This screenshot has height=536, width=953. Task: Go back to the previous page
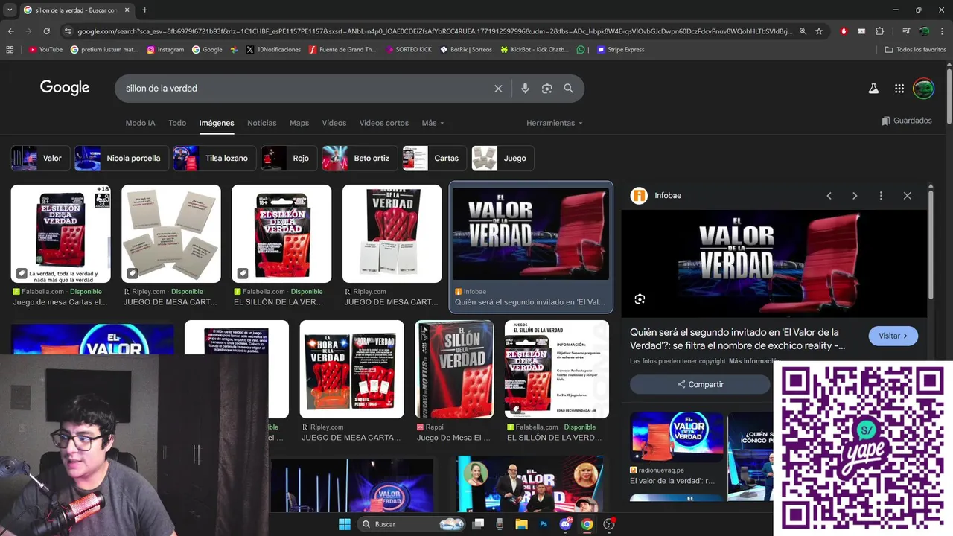(10, 31)
